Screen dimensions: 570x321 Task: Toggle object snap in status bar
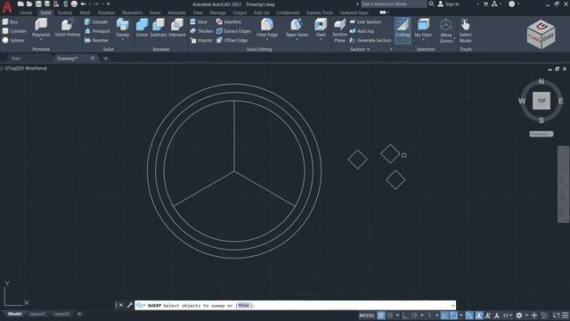(454, 315)
